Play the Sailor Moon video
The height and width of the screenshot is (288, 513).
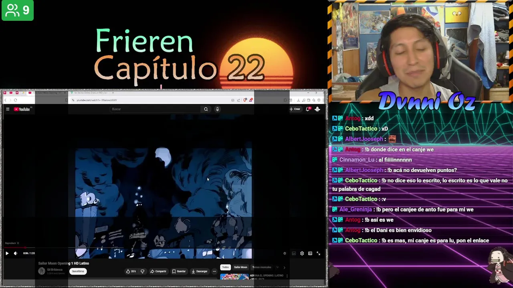click(7, 253)
